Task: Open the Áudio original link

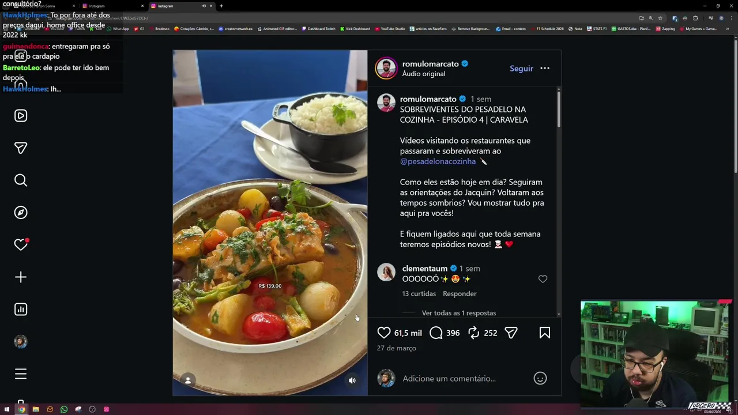Action: click(x=424, y=74)
